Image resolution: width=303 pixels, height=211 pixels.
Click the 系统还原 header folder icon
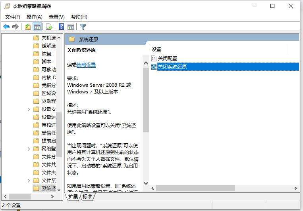click(x=72, y=39)
